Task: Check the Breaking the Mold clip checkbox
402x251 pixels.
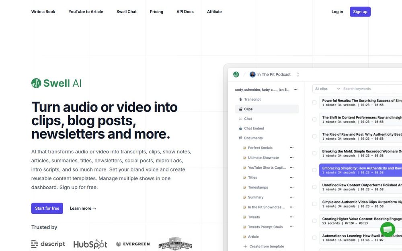Action: coord(314,153)
